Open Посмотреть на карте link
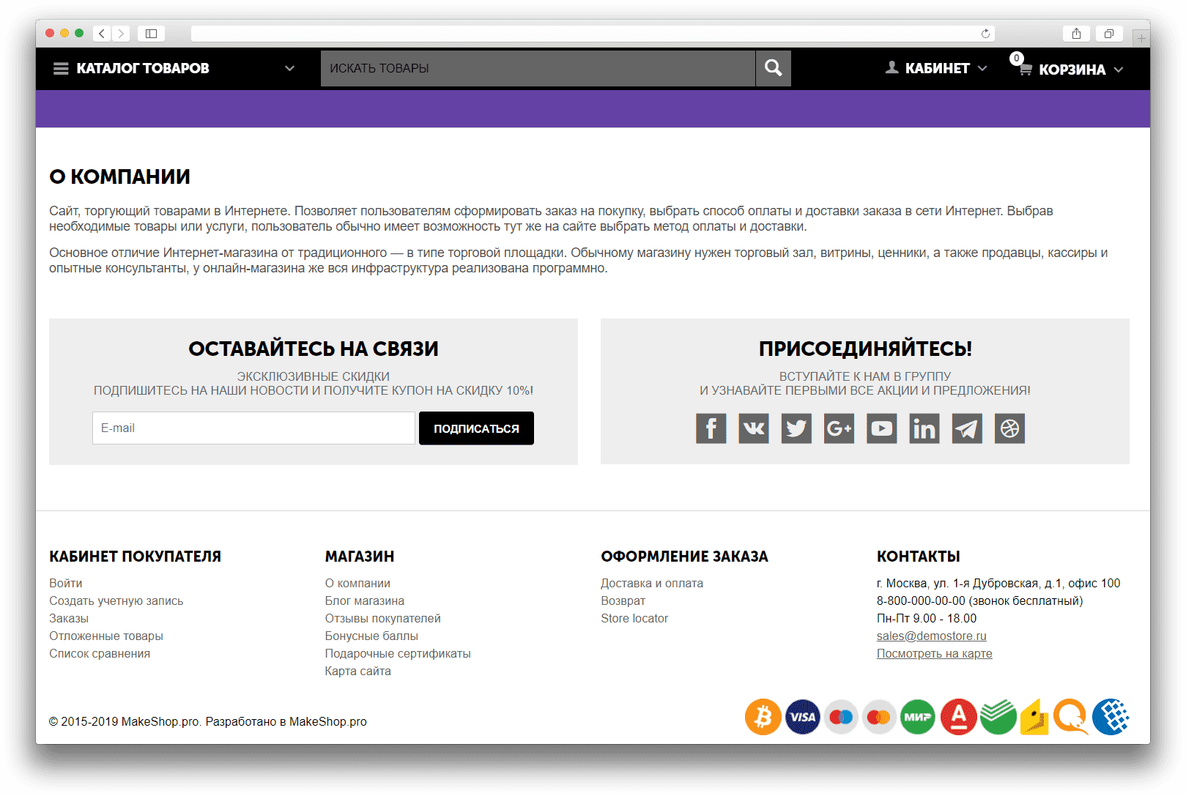Image resolution: width=1186 pixels, height=796 pixels. point(935,653)
